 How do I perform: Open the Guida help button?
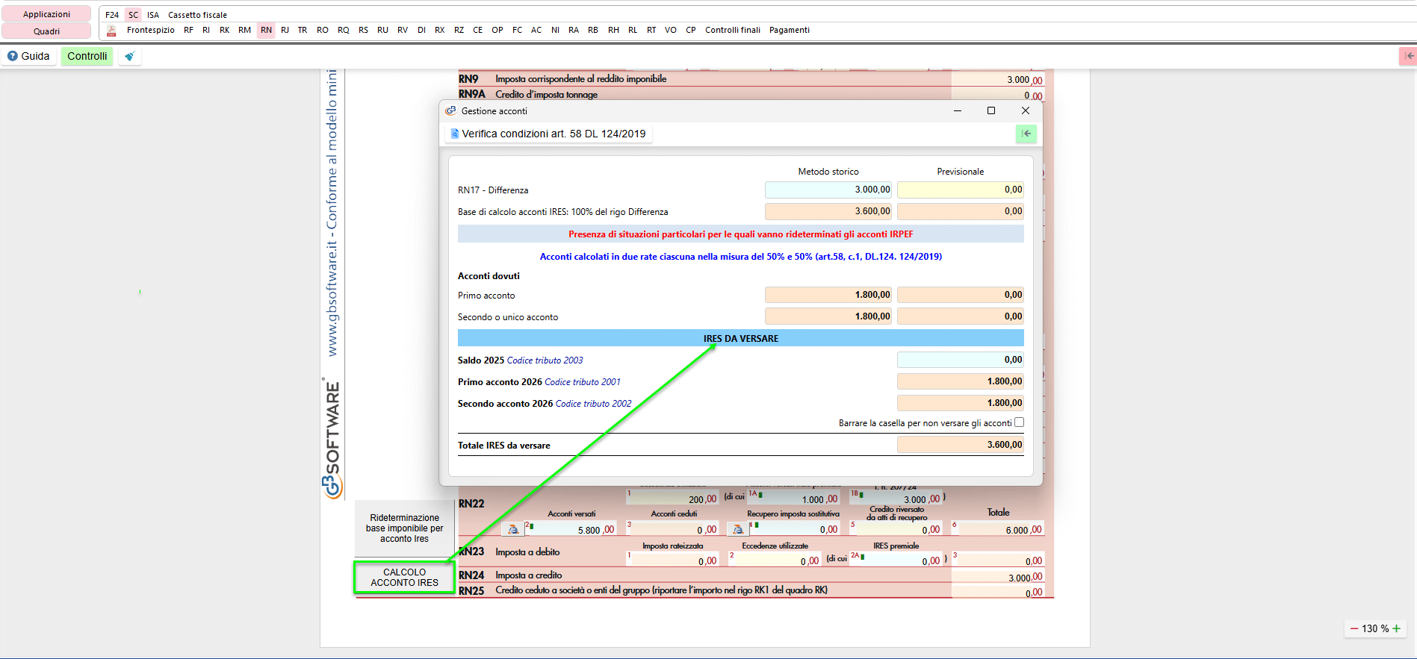pyautogui.click(x=28, y=56)
